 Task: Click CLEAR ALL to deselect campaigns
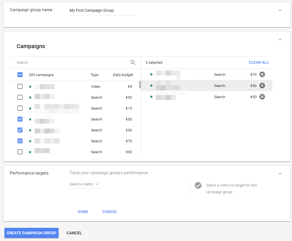[259, 62]
